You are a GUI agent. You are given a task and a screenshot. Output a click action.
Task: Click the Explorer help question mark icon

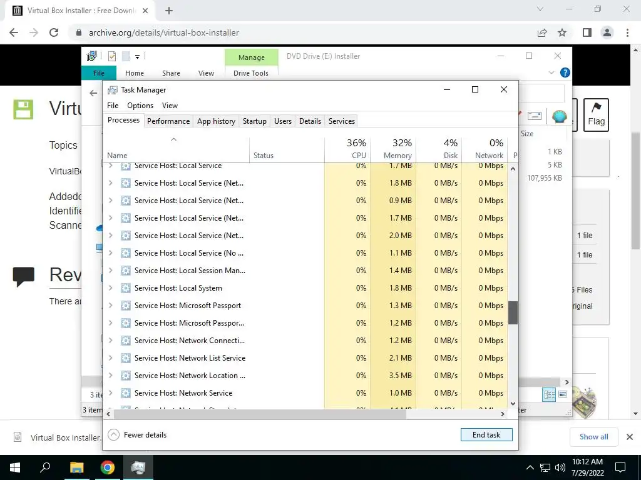tap(565, 72)
